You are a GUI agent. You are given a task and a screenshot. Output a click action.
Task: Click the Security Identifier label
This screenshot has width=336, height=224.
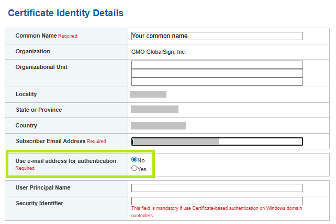point(39,203)
